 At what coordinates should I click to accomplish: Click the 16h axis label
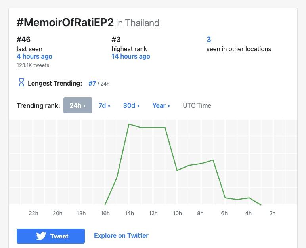click(x=105, y=213)
